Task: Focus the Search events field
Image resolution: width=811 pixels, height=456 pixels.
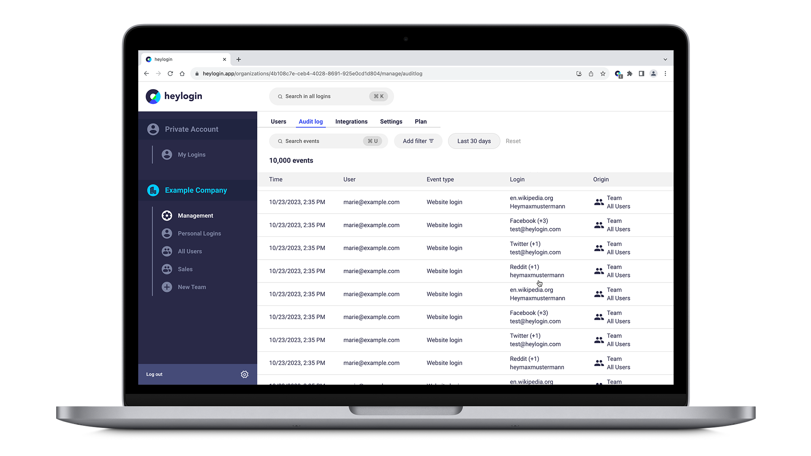Action: pyautogui.click(x=328, y=141)
